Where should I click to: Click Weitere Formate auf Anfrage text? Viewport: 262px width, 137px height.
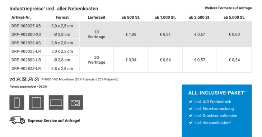click(228, 8)
